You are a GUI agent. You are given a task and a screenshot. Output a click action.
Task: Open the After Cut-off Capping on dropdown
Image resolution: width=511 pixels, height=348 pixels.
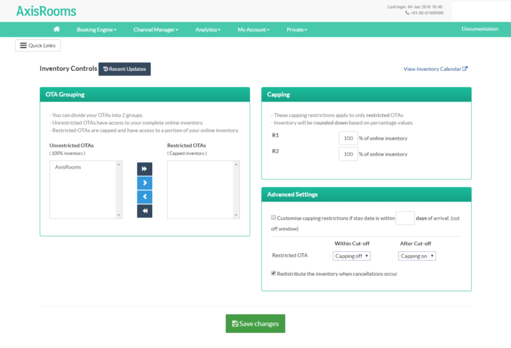pos(417,256)
